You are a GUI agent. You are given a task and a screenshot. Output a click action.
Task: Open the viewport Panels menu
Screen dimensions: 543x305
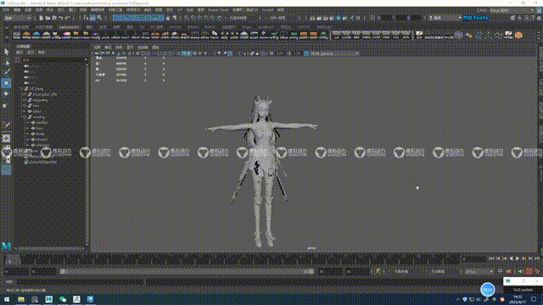[155, 47]
